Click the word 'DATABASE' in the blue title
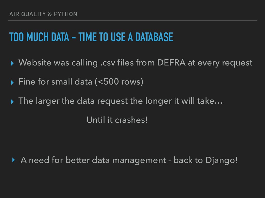The image size is (265, 198). point(154,37)
